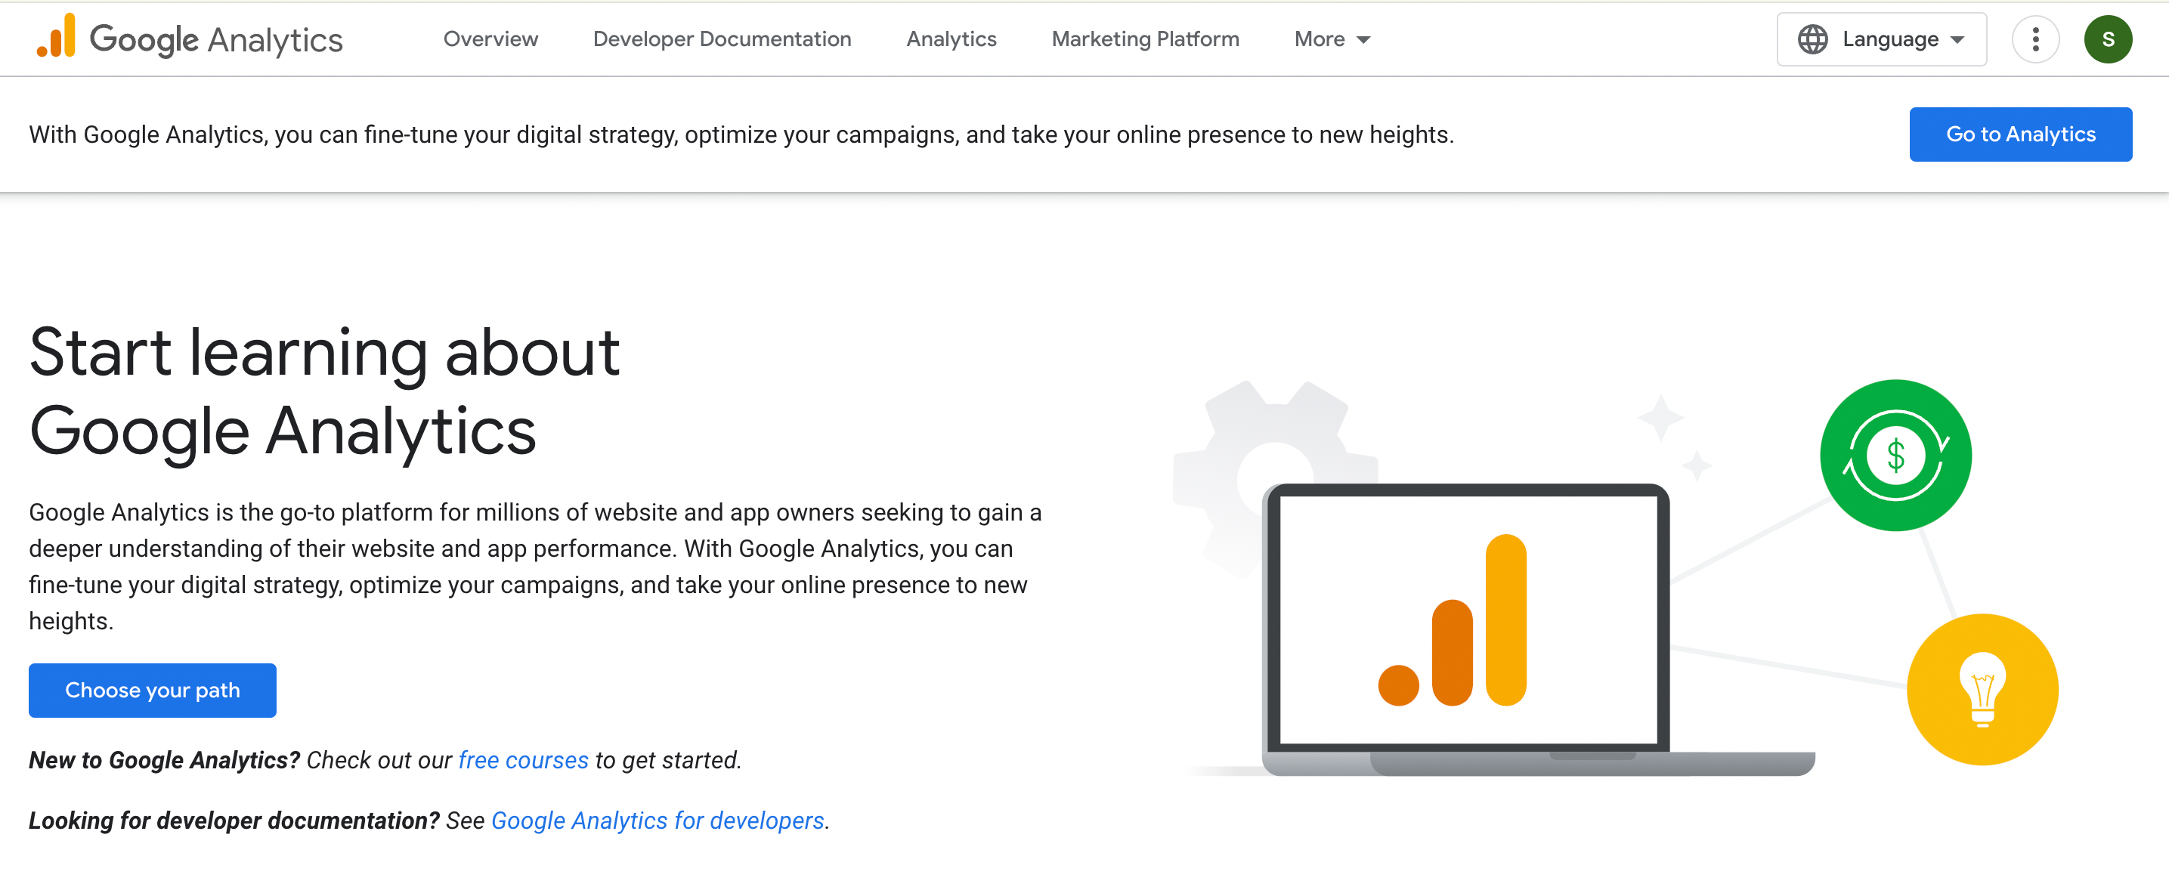The width and height of the screenshot is (2169, 890).
Task: Go to Developer Documentation tab
Action: point(722,39)
